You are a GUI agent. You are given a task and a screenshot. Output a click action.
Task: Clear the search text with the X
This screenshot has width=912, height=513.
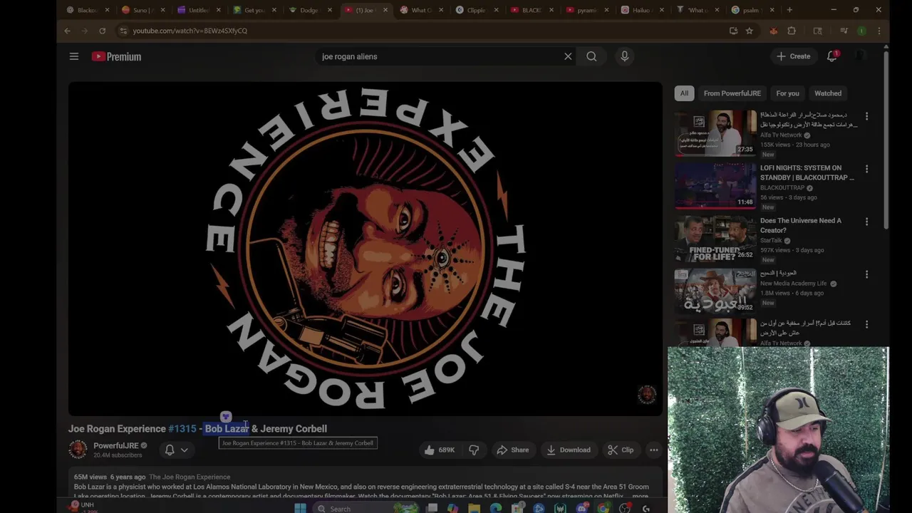click(568, 56)
